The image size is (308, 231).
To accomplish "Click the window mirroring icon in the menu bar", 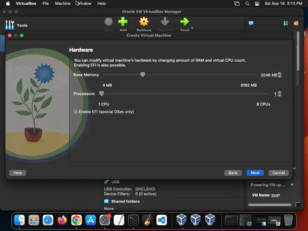I will (x=237, y=4).
